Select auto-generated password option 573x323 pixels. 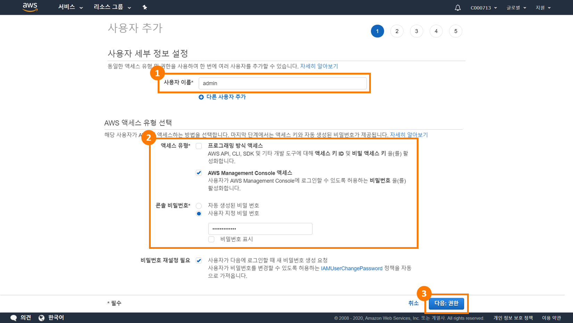click(x=199, y=206)
